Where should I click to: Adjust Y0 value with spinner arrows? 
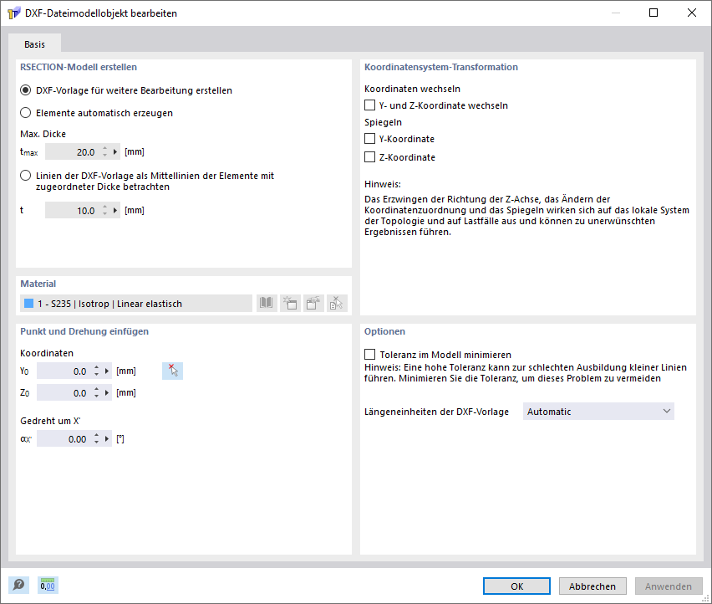click(x=96, y=371)
